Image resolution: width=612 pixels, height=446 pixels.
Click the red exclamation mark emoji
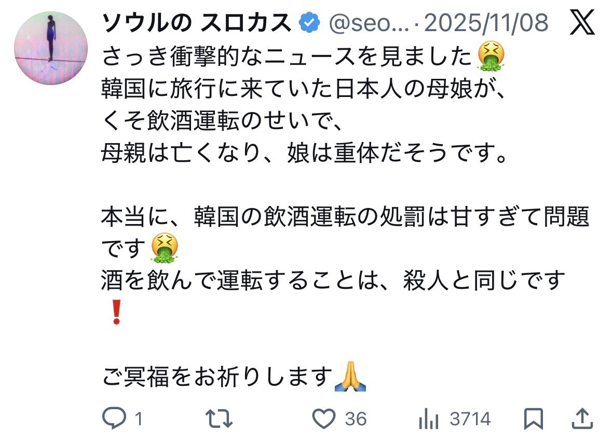point(116,312)
